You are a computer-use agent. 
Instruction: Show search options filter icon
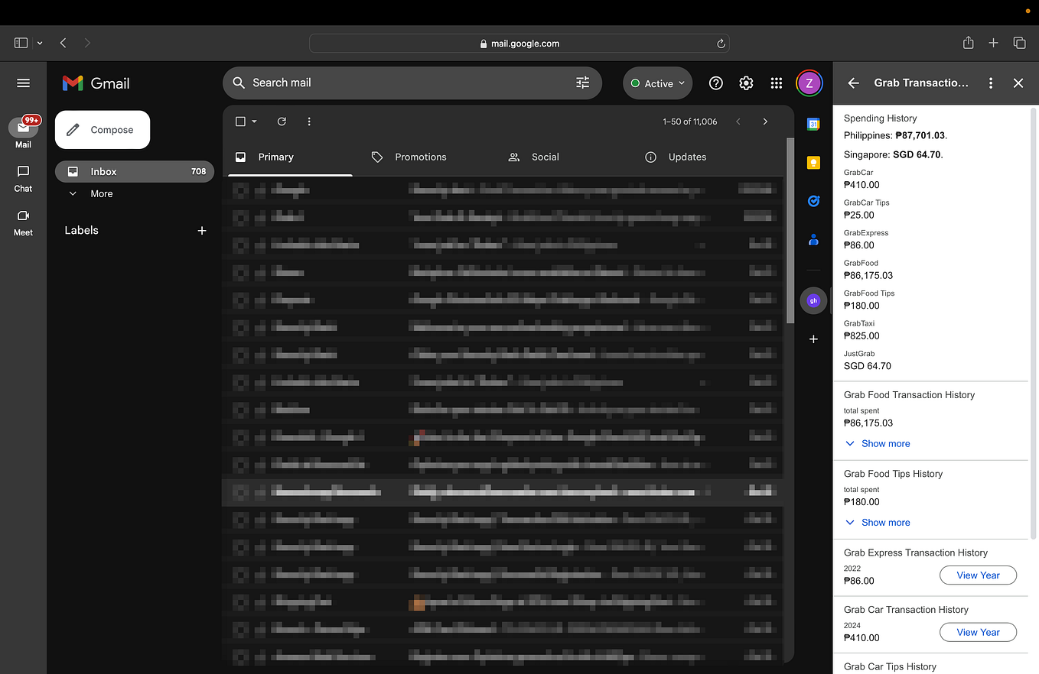(x=583, y=83)
